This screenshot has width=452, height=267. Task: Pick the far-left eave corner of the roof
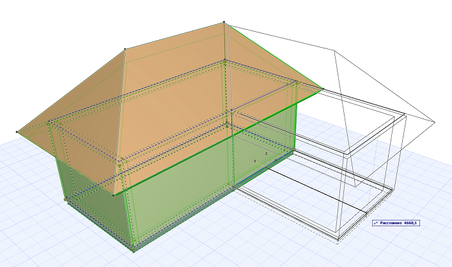click(17, 132)
